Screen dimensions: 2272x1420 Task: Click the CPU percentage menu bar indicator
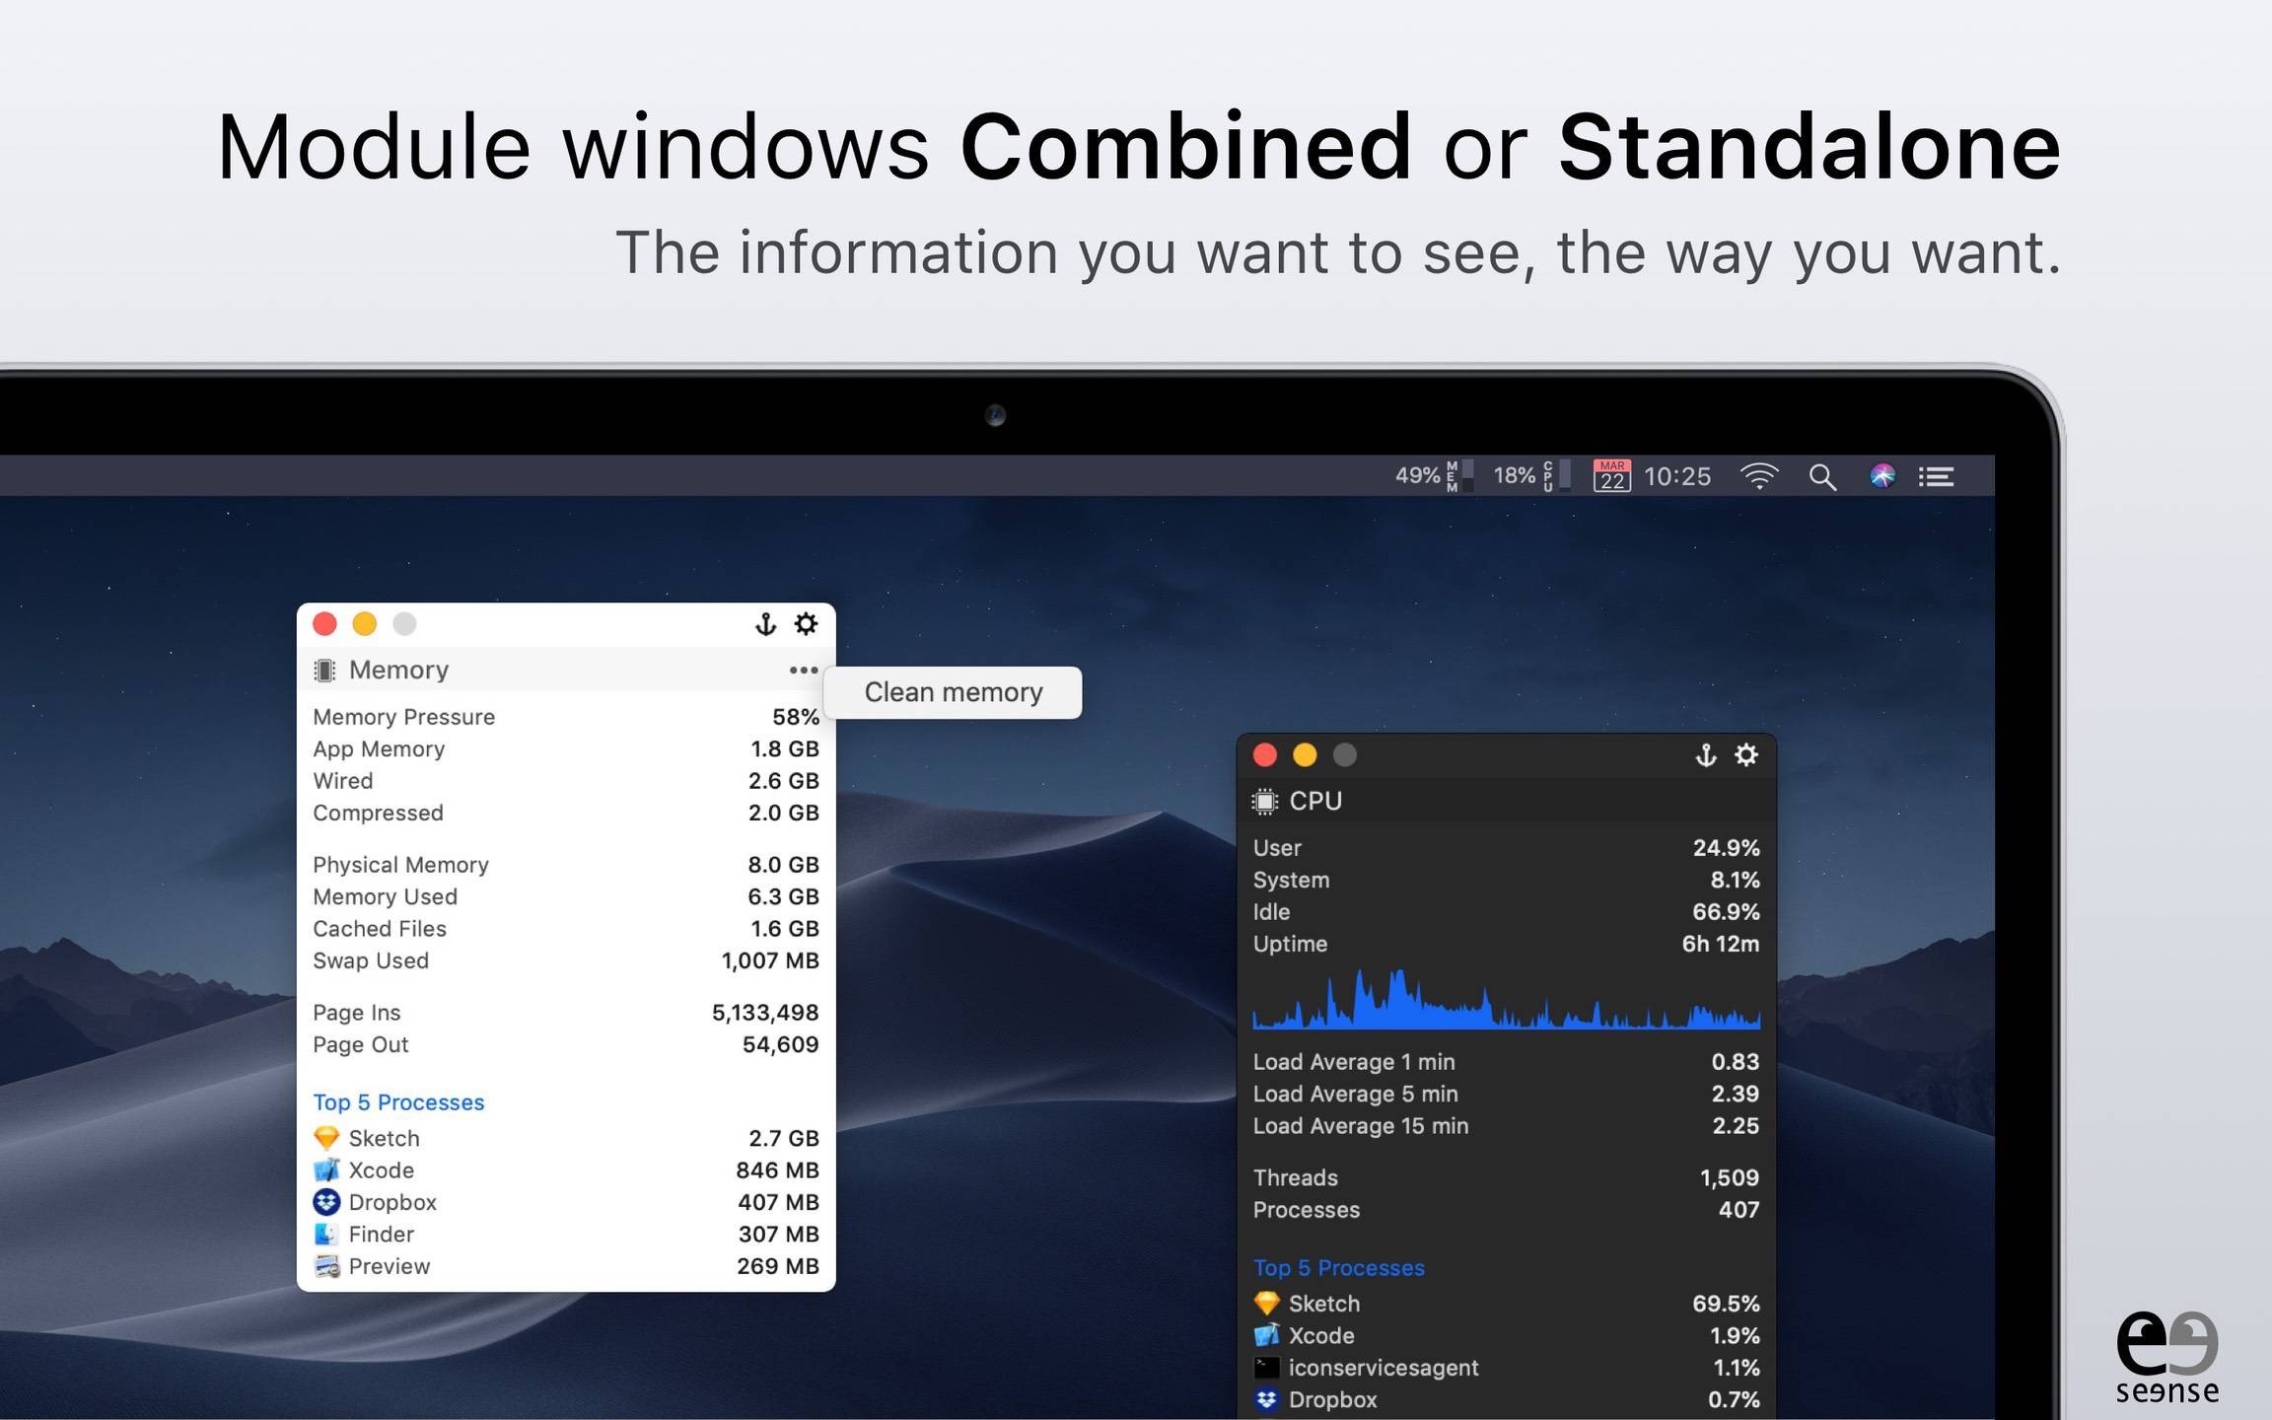1529,476
